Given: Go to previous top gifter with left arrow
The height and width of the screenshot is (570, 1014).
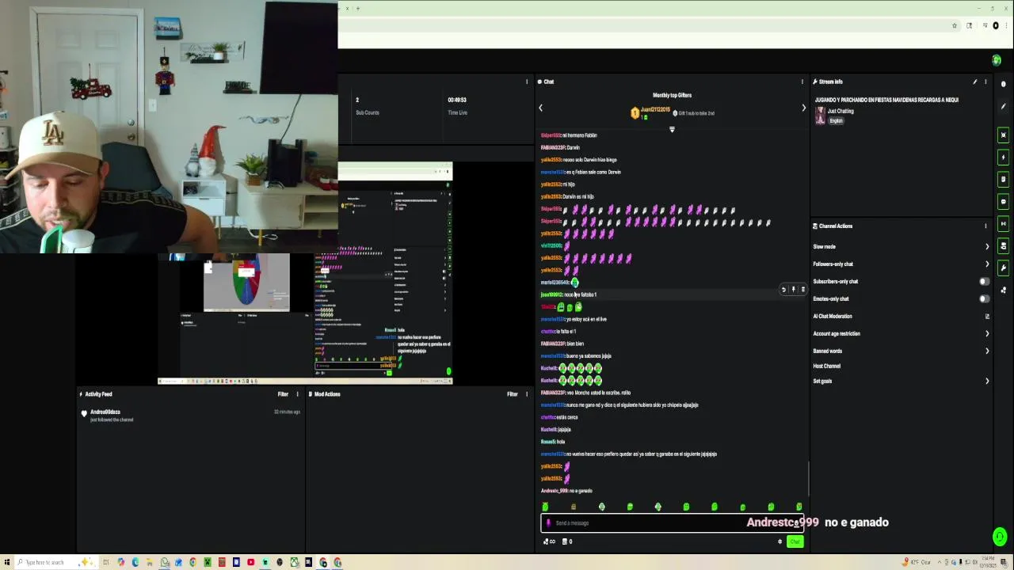Looking at the screenshot, I should coord(541,108).
